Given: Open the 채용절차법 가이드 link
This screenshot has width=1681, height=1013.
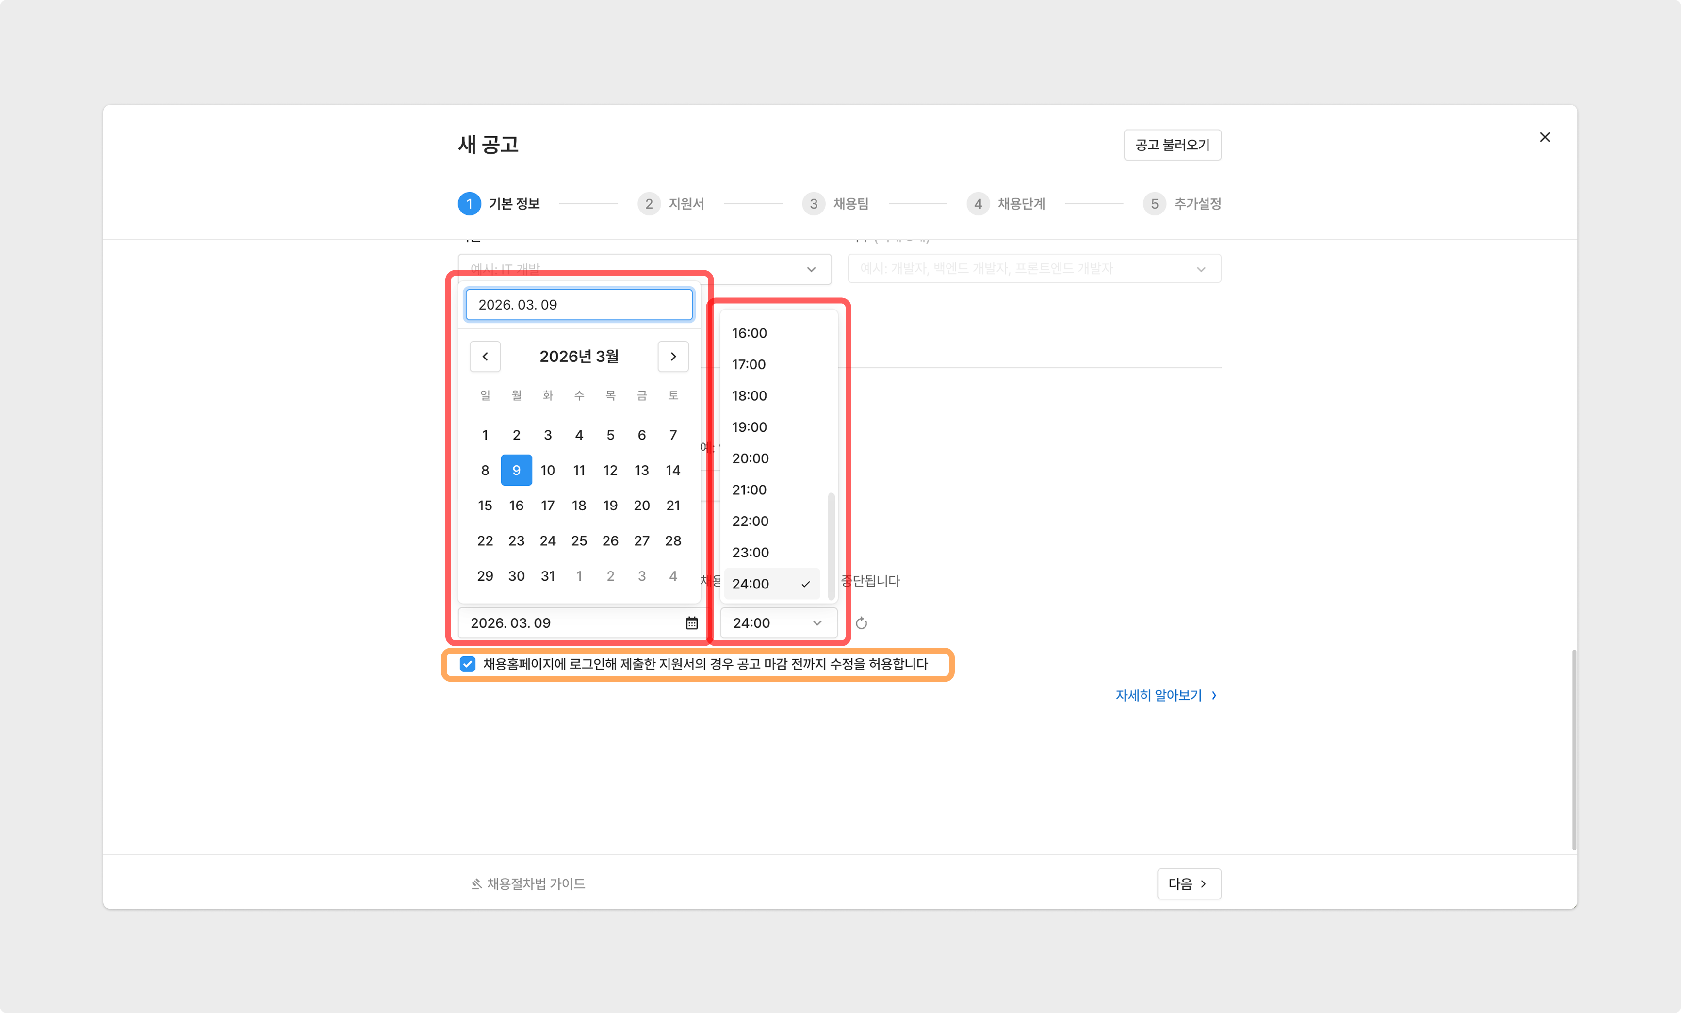Looking at the screenshot, I should [x=528, y=883].
